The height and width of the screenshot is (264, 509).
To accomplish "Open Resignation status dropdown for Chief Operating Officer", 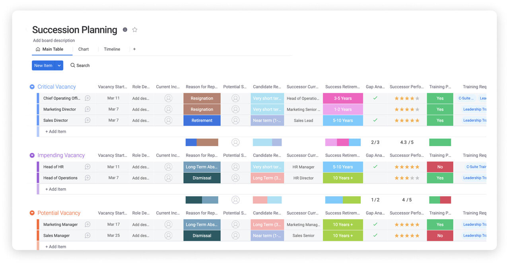I will click(202, 98).
